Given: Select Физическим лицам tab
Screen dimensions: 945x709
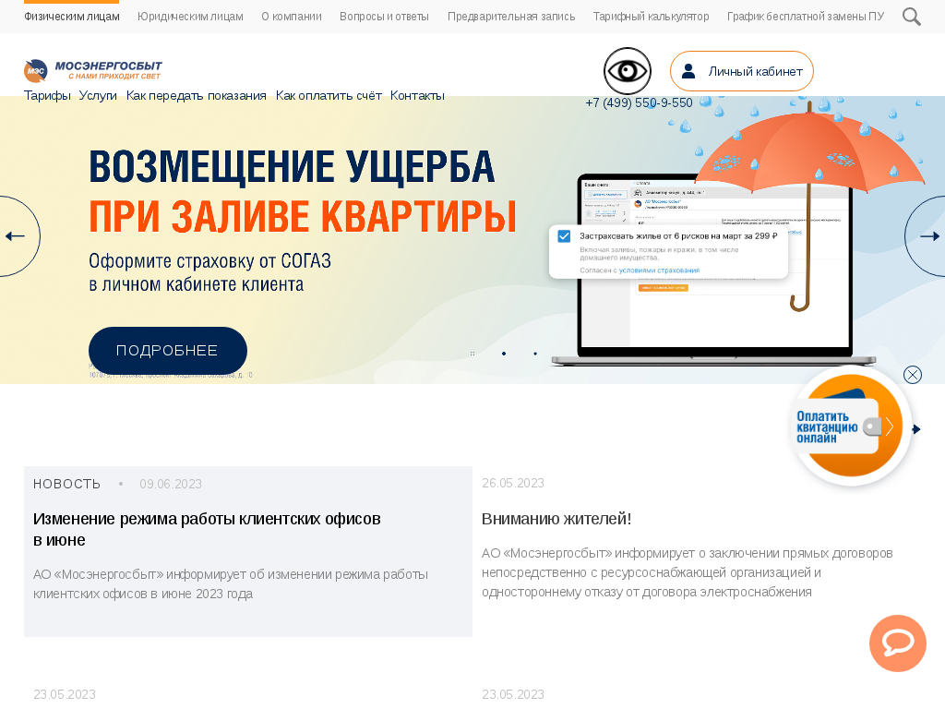Looking at the screenshot, I should coord(72,17).
